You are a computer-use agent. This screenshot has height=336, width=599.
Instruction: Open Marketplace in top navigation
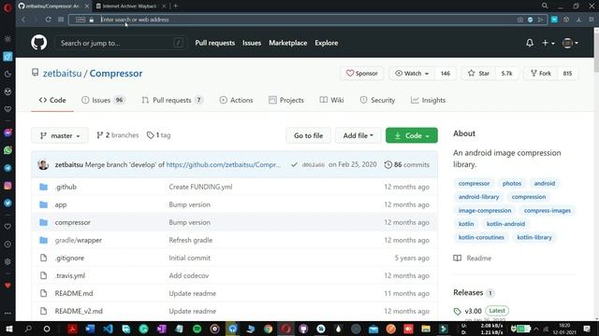(x=287, y=43)
